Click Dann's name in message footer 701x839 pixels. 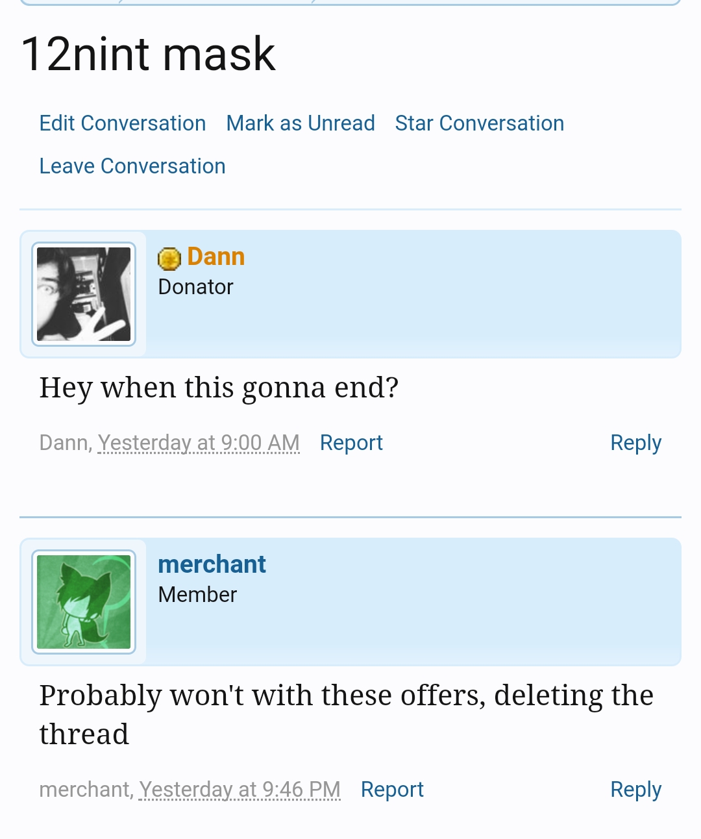(64, 442)
